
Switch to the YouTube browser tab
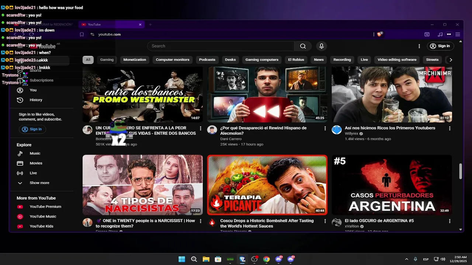pos(111,24)
